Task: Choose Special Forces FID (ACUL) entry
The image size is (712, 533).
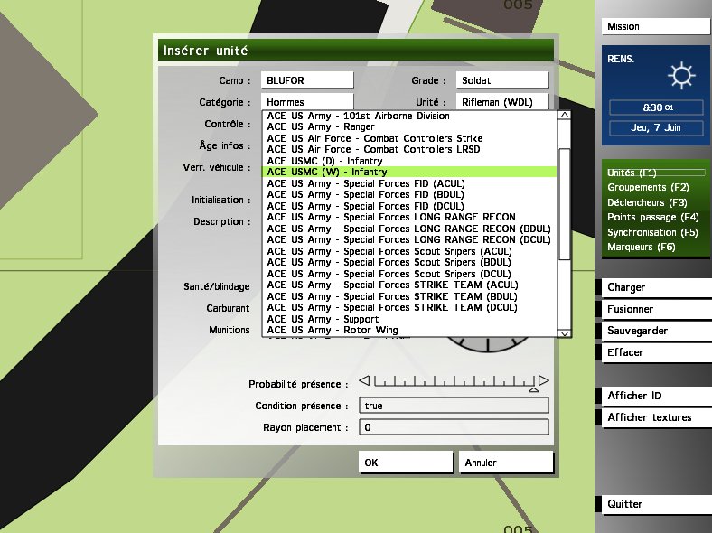Action: tap(409, 183)
